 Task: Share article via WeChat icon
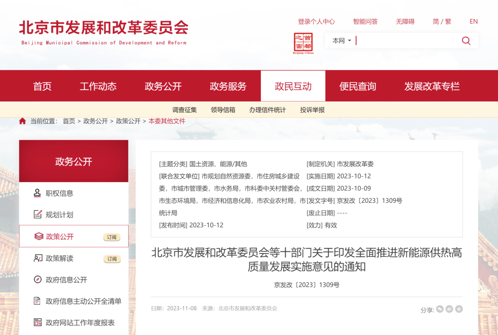tap(440, 309)
